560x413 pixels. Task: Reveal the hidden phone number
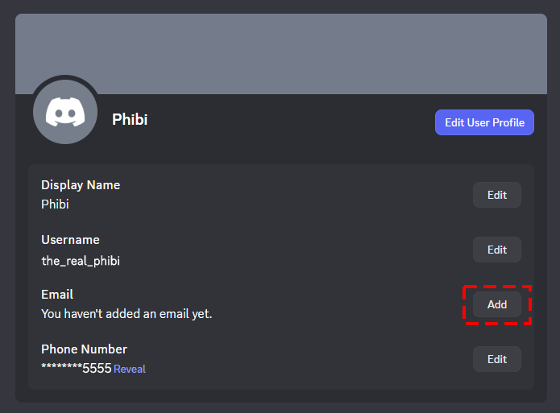click(130, 370)
